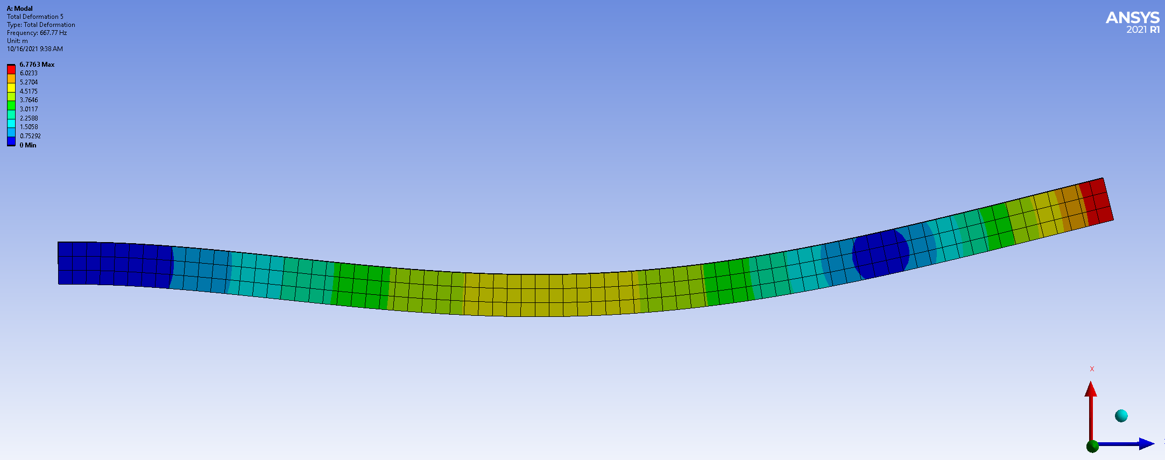This screenshot has width=1165, height=460.
Task: Click the '6.0233' legend value
Action: pyautogui.click(x=29, y=73)
